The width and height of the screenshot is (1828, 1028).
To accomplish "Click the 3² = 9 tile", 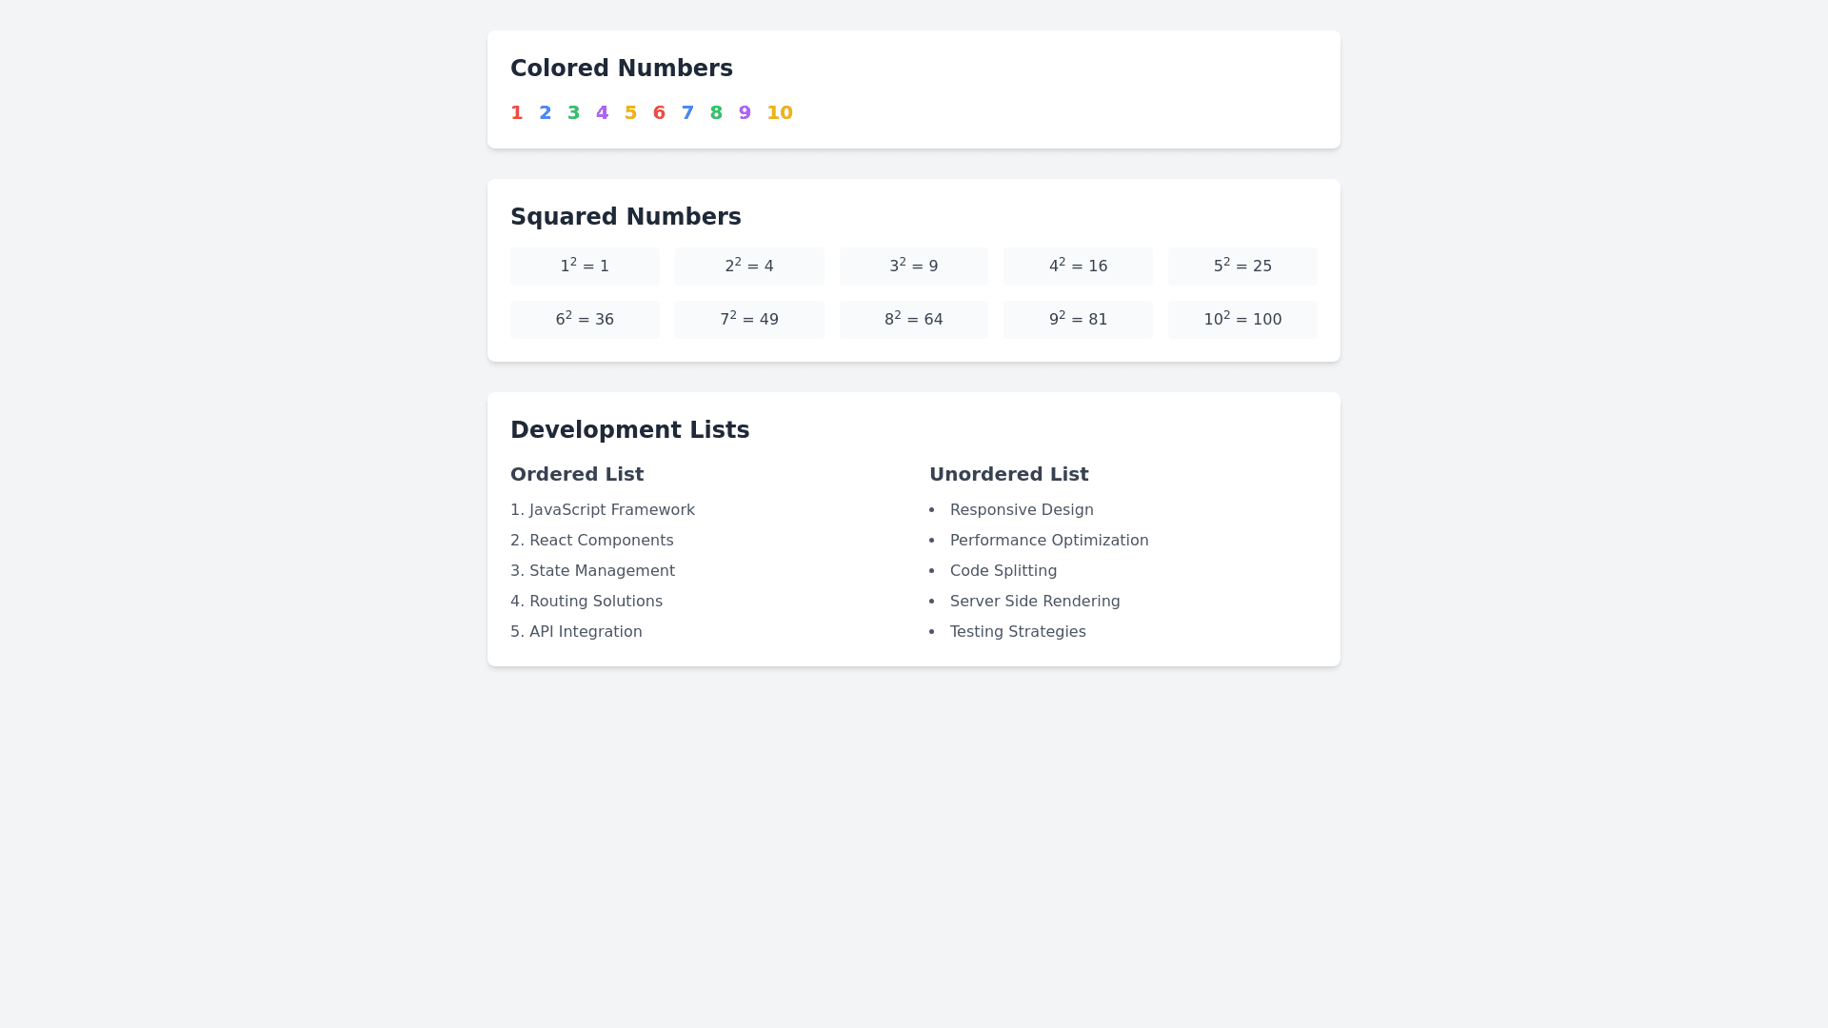I will (x=914, y=267).
